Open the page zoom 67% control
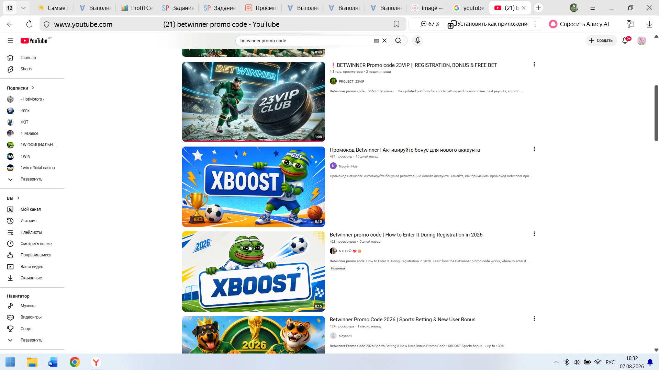The image size is (659, 370). tap(430, 24)
